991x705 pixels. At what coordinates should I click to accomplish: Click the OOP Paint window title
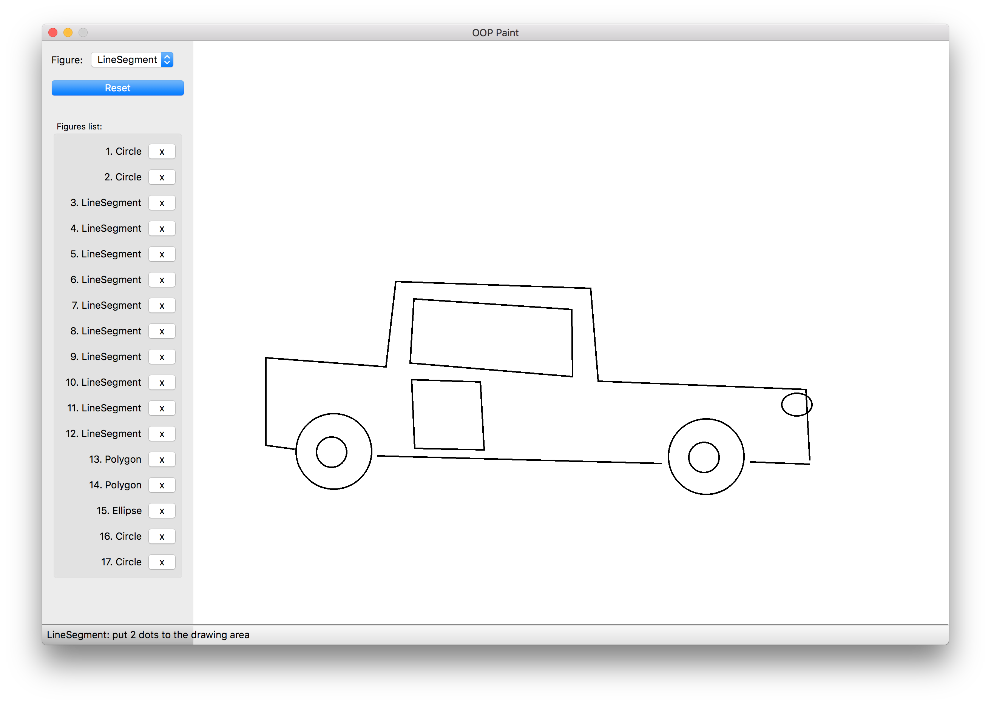(x=495, y=32)
